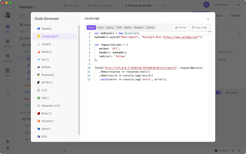Click the Format code button

[x=181, y=27]
